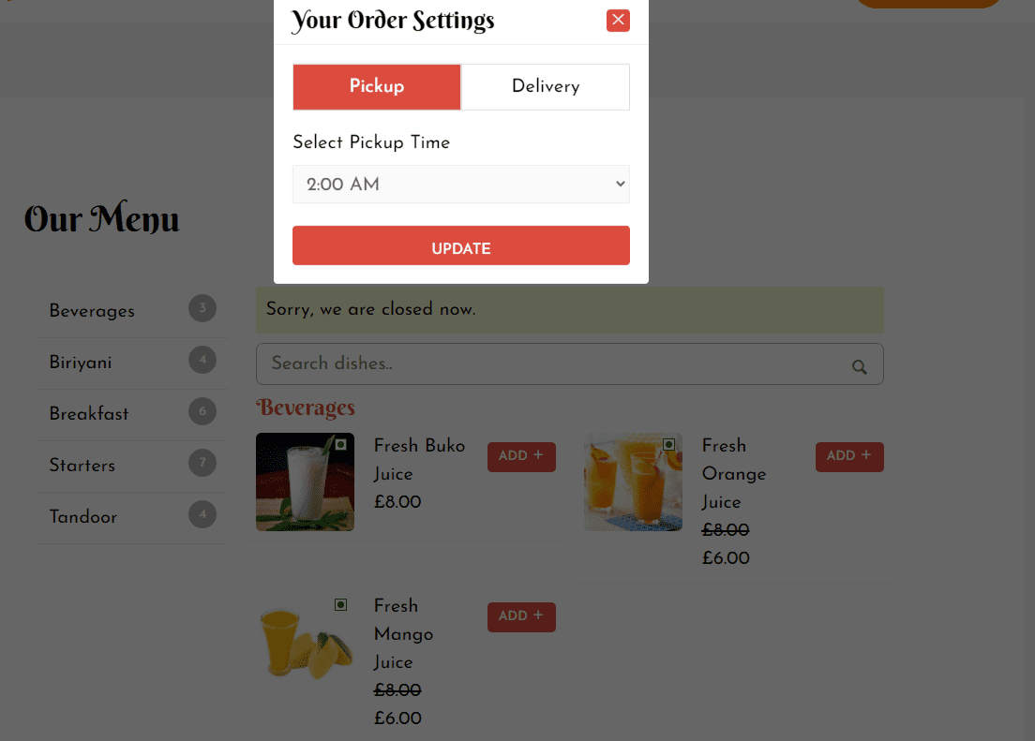Image resolution: width=1035 pixels, height=741 pixels.
Task: Open the Beverages category list
Action: (91, 310)
